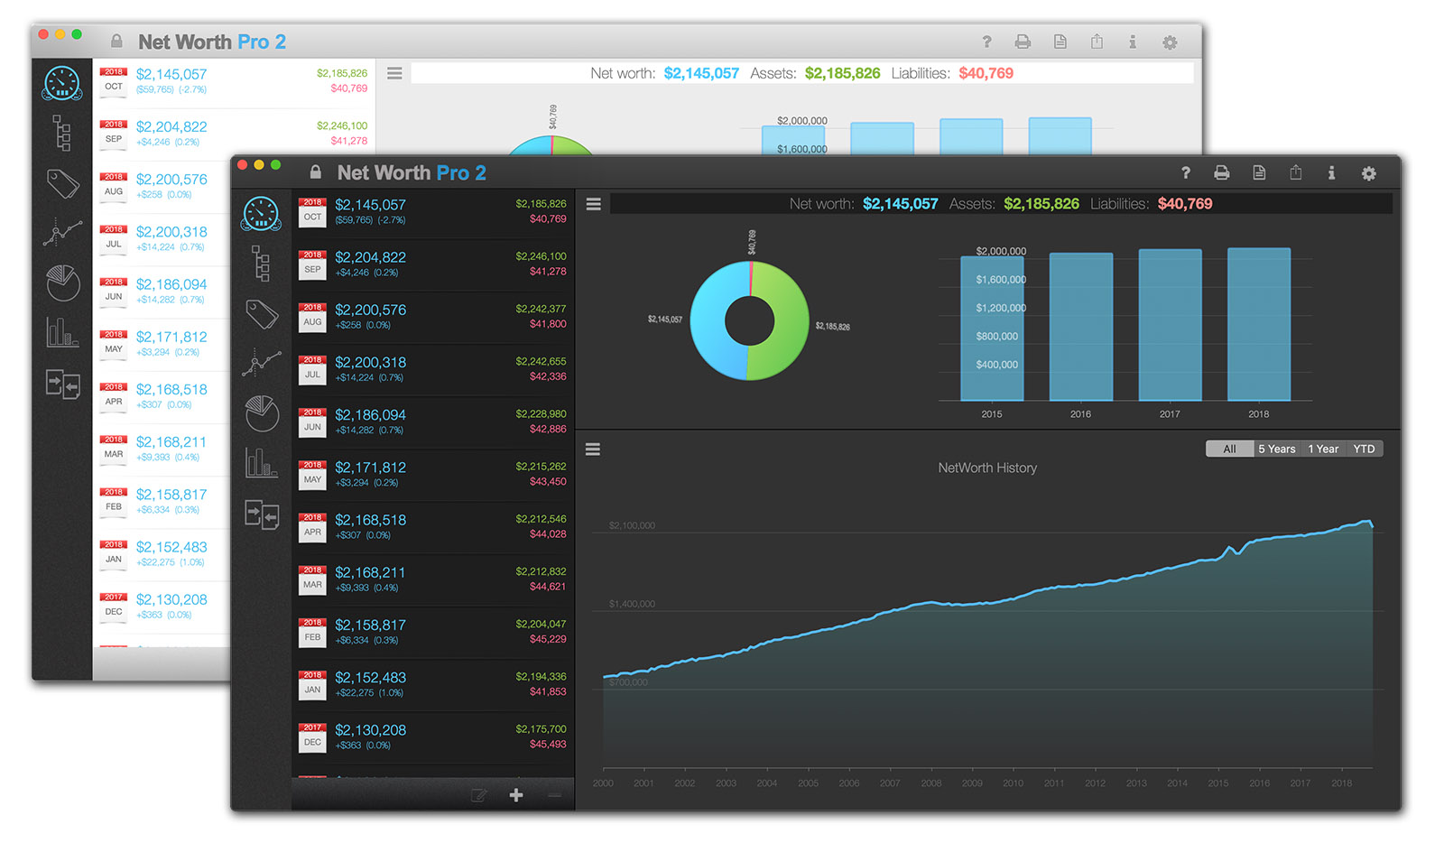Select the 5 Years range tab

click(1276, 449)
